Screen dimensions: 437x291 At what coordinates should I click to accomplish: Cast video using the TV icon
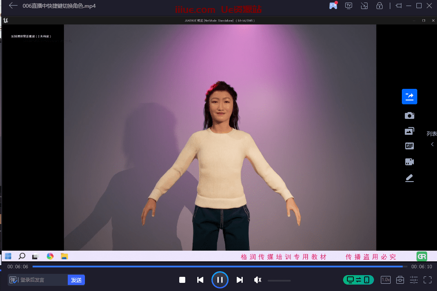(x=349, y=6)
